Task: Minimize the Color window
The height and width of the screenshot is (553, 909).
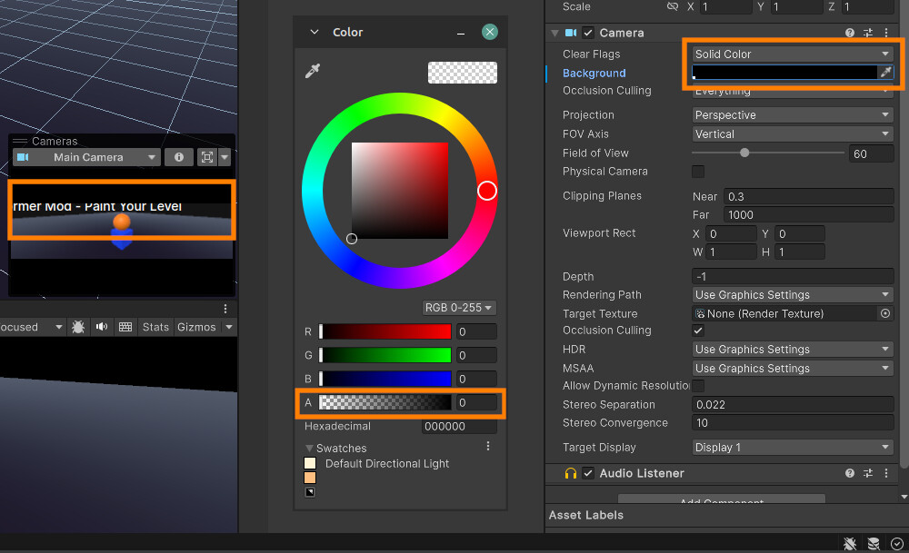Action: 461,33
